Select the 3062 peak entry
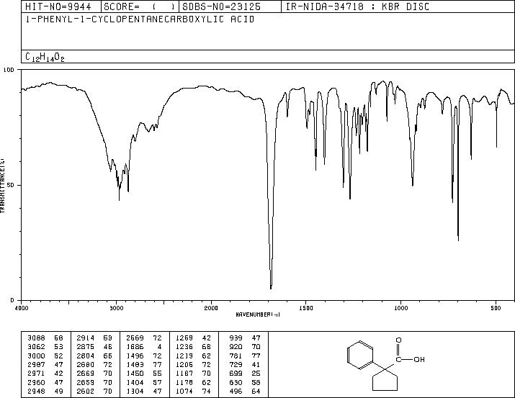515x398 pixels. [45, 347]
